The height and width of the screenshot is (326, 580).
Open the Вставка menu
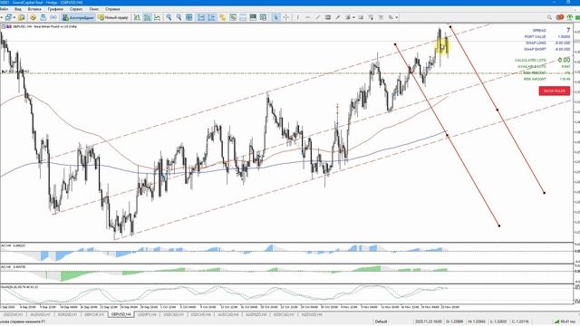point(34,9)
